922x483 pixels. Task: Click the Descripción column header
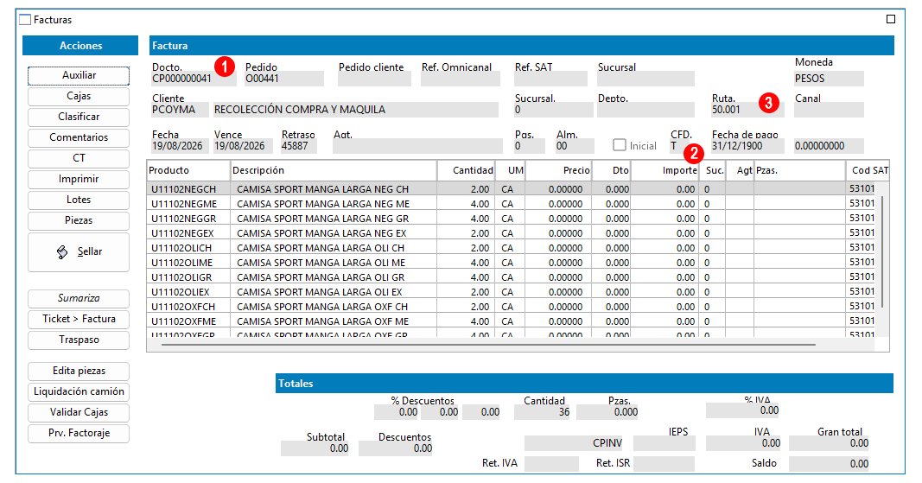tap(334, 170)
